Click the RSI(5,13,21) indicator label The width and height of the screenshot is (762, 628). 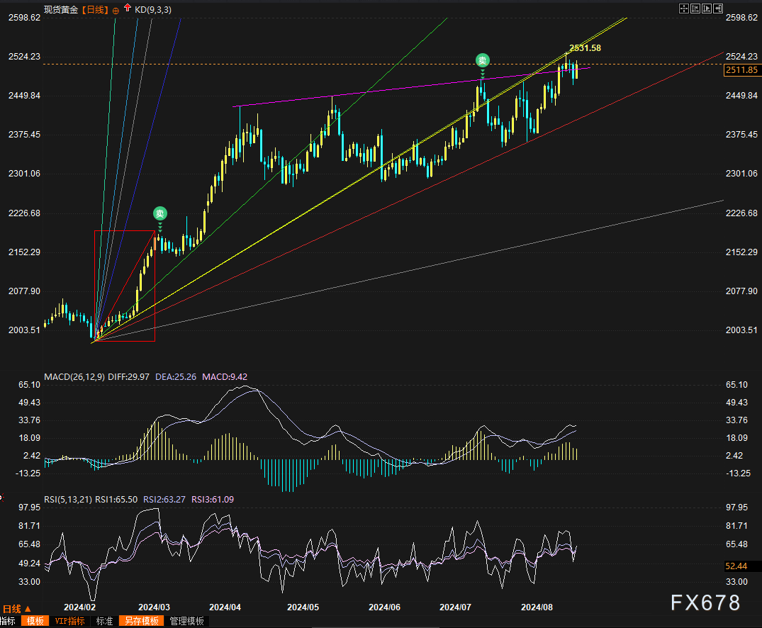point(68,499)
